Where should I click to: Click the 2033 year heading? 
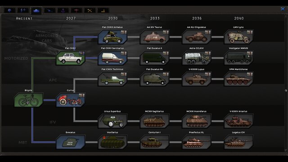[155, 18]
